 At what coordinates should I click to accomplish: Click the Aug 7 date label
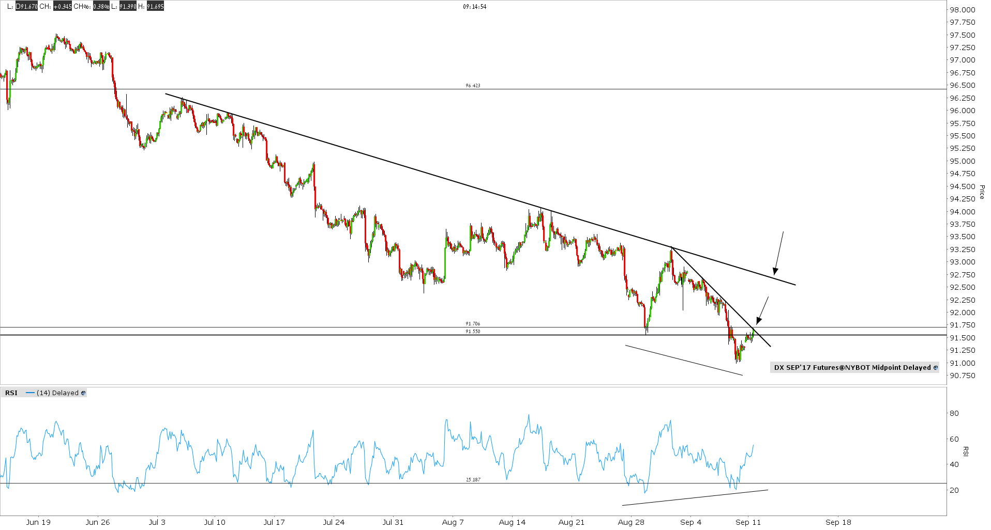[x=453, y=522]
